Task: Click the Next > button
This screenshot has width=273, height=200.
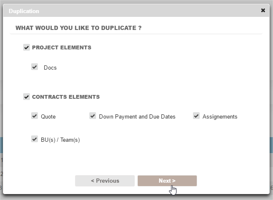Action: point(167,181)
